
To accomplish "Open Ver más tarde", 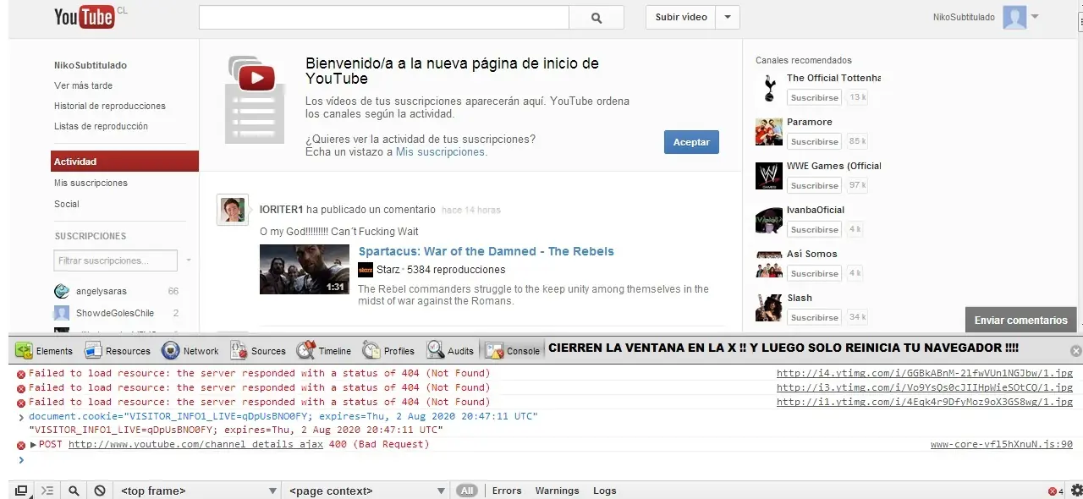I will click(x=83, y=85).
